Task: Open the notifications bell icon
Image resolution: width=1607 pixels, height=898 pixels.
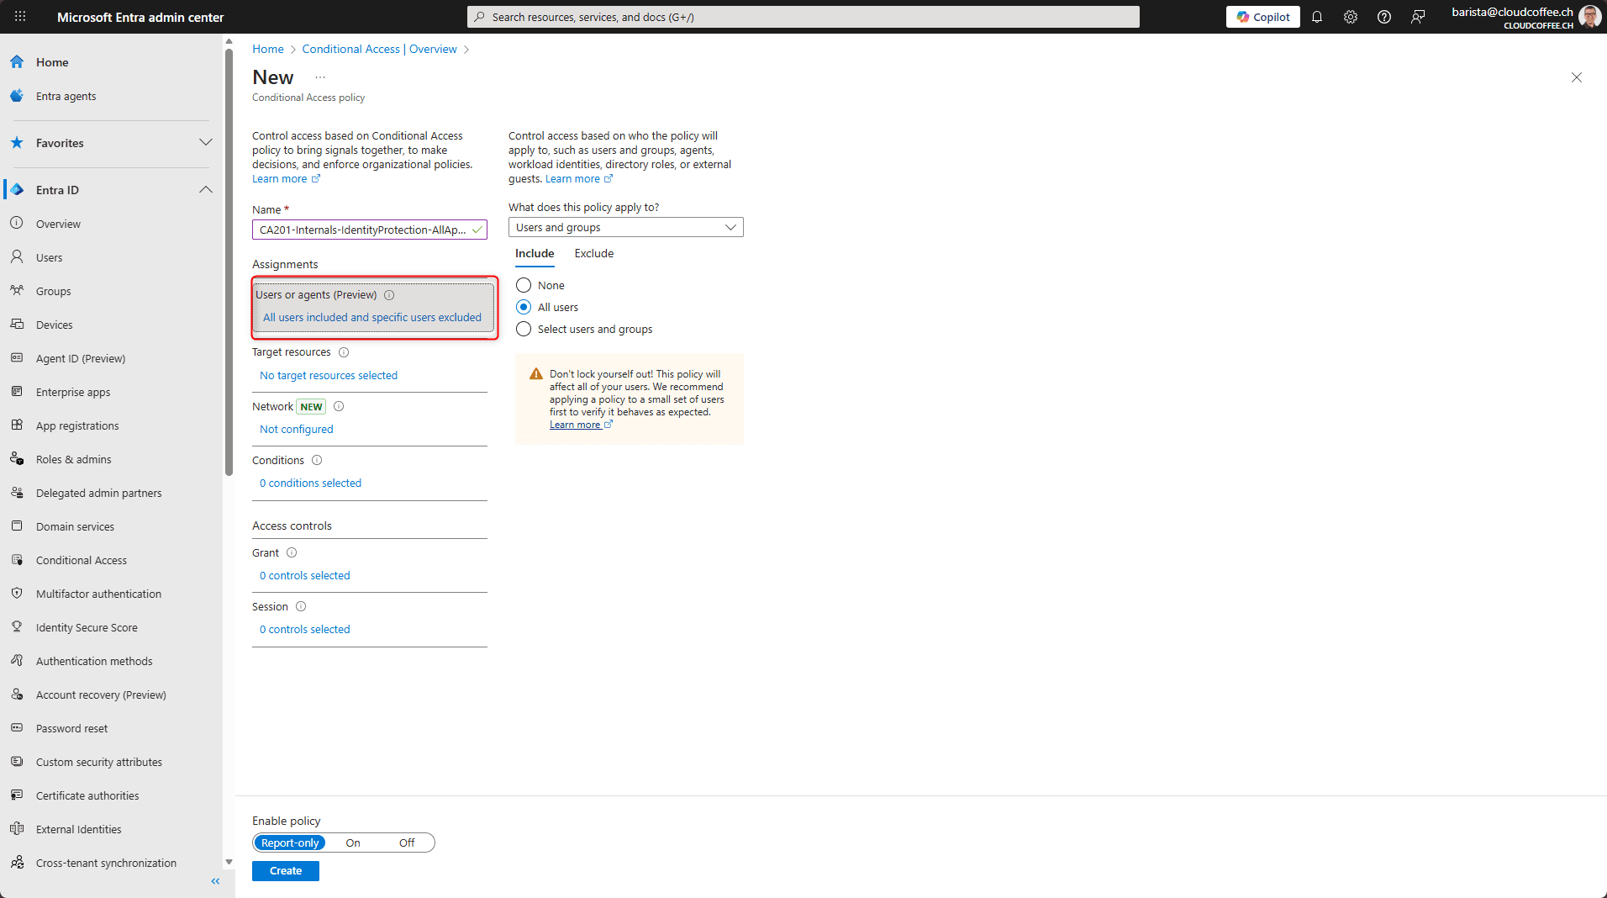Action: (1317, 17)
